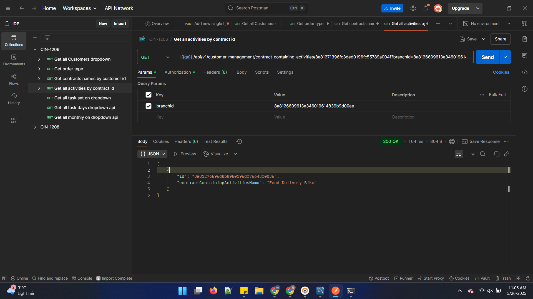Click the Search Postman box
This screenshot has height=299, width=533.
[x=266, y=8]
